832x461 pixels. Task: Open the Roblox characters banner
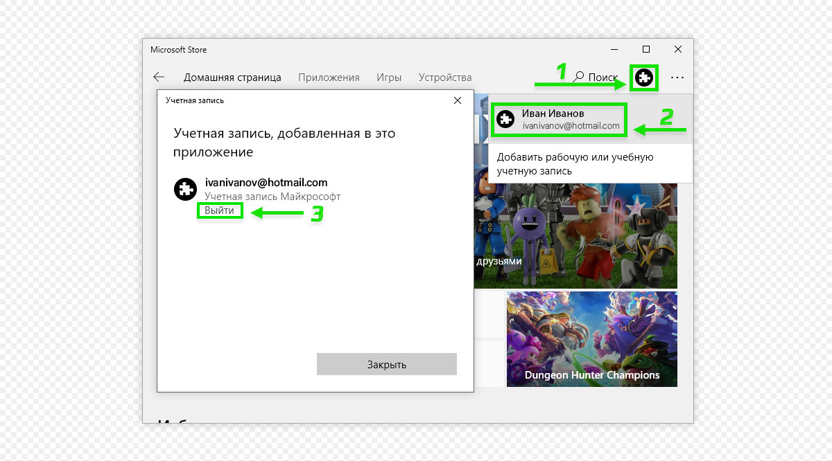click(575, 235)
